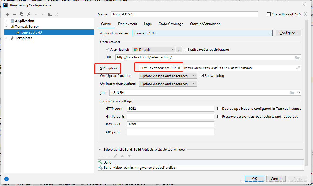Viewport: 313px width, 186px height.
Task: Remove selected configuration with minus icon
Action: coord(15,14)
